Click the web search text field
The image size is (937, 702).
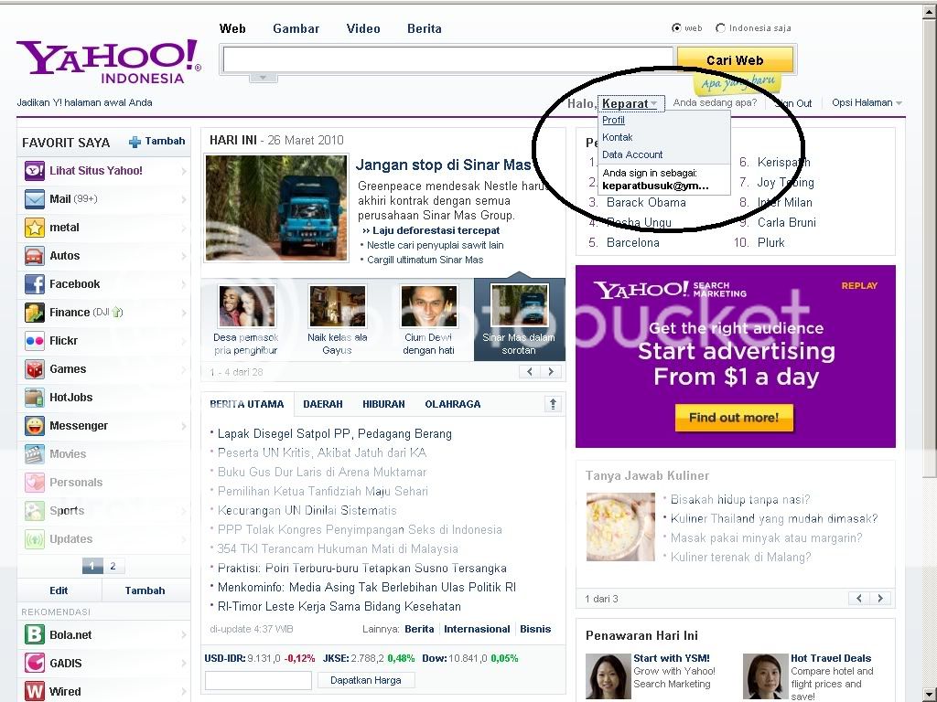coord(448,60)
